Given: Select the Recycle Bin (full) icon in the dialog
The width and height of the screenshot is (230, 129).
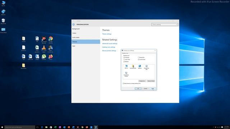Looking at the screenshot, I should pyautogui.click(x=146, y=67).
